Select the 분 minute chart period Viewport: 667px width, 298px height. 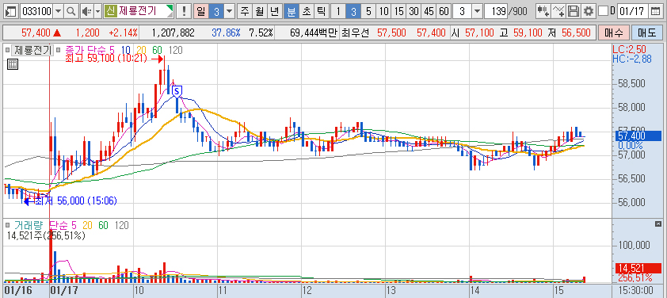coord(292,12)
